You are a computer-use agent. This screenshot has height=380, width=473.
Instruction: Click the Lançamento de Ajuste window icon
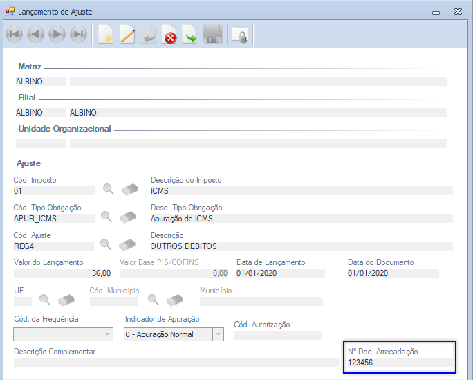[x=10, y=12]
